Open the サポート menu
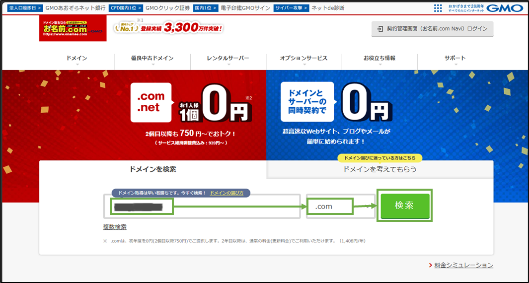This screenshot has height=283, width=529. [x=455, y=58]
